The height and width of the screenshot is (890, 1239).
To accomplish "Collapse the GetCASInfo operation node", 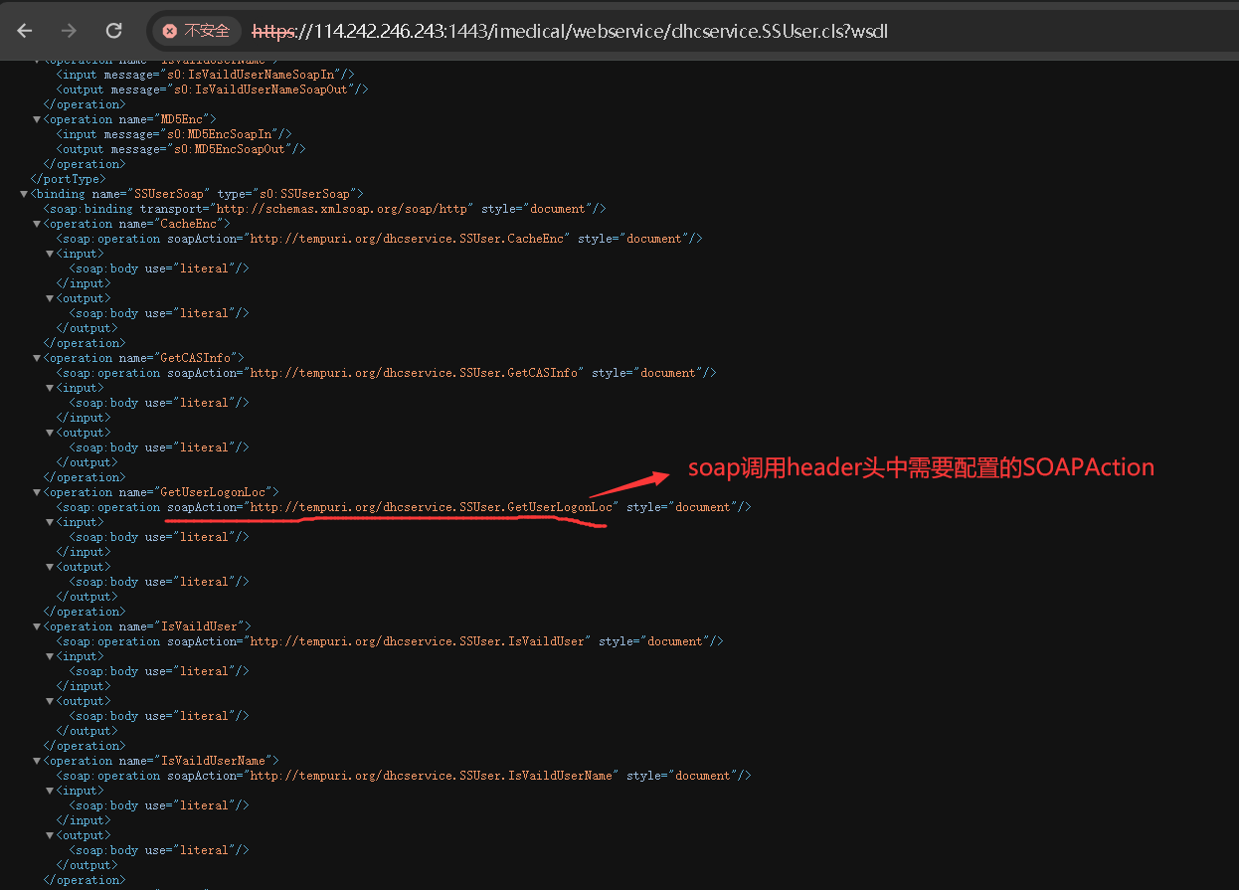I will pos(37,358).
